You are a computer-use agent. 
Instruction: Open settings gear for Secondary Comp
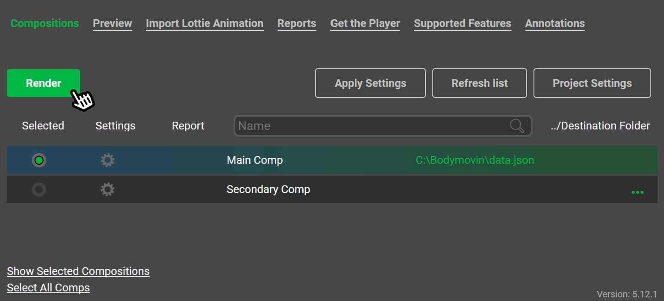tap(108, 189)
